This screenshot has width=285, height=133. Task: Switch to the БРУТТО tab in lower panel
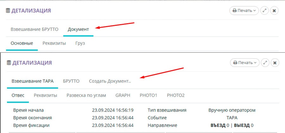pos(71,81)
